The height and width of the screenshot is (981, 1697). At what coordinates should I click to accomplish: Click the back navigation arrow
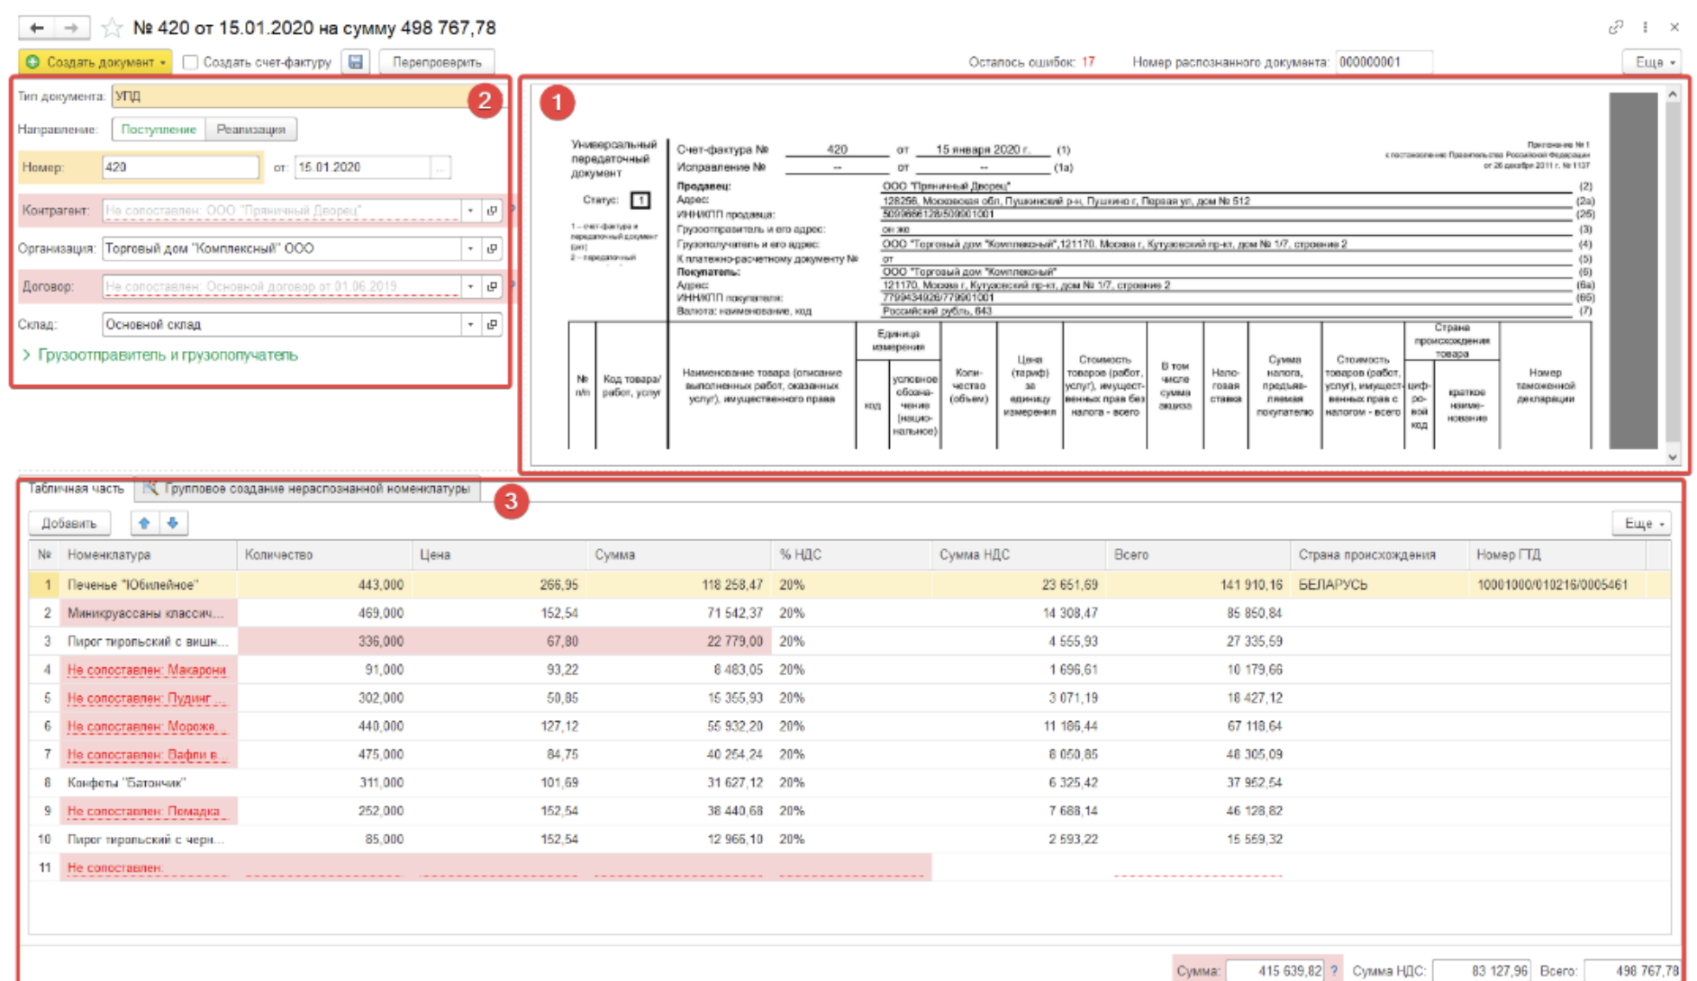tap(36, 28)
